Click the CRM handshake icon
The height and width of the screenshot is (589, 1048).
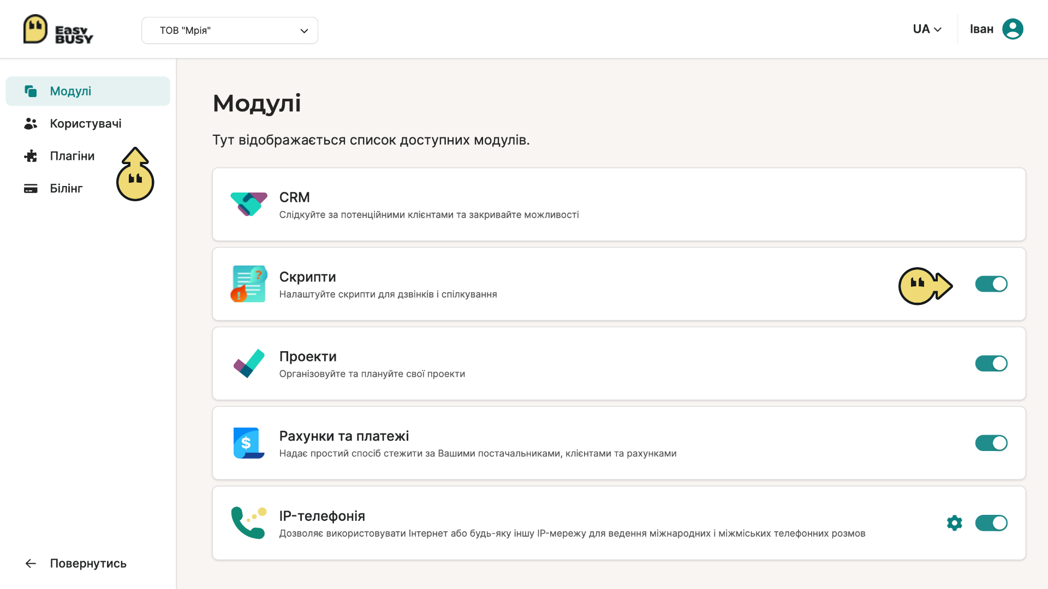pos(249,205)
